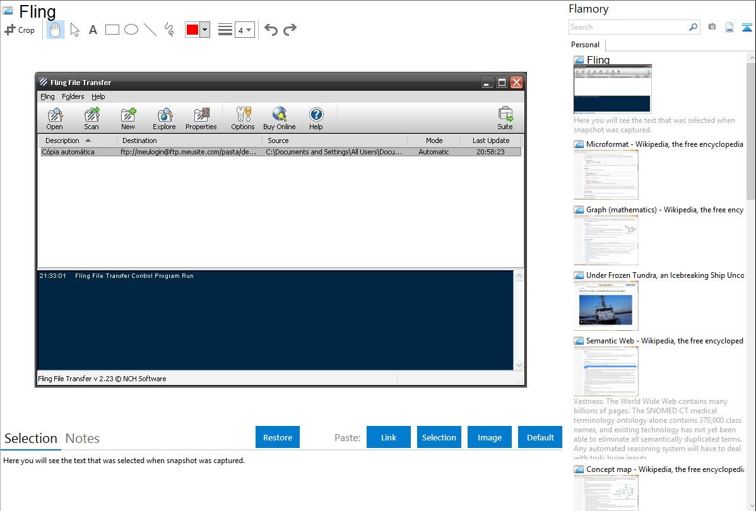The width and height of the screenshot is (756, 511).
Task: Select the 'Cópia automática' row
Action: pos(281,152)
